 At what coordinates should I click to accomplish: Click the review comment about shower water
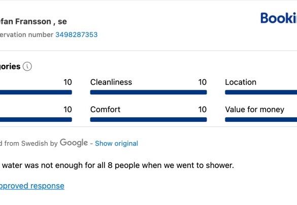[117, 165]
